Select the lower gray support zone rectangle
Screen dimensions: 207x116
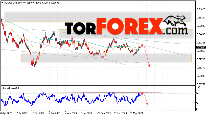pos(106,58)
